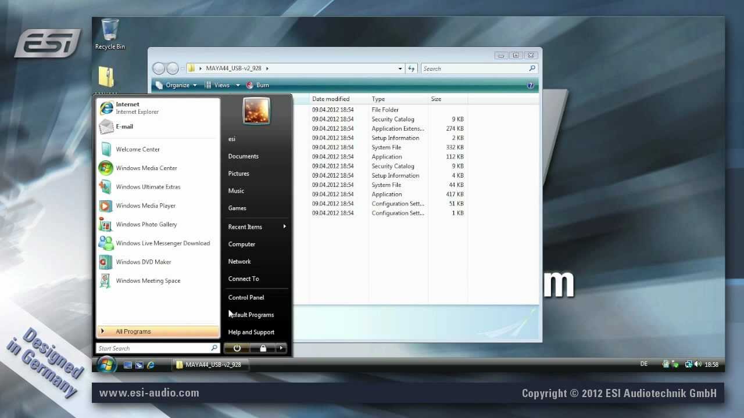This screenshot has width=744, height=418.
Task: Click arrow after MAYA44_USB-v2_928 in address bar
Action: click(267, 69)
